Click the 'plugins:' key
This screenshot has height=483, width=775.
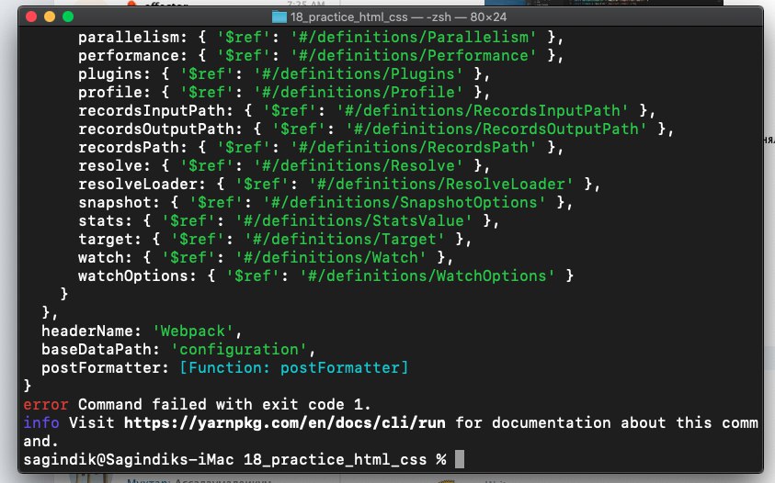tap(114, 74)
